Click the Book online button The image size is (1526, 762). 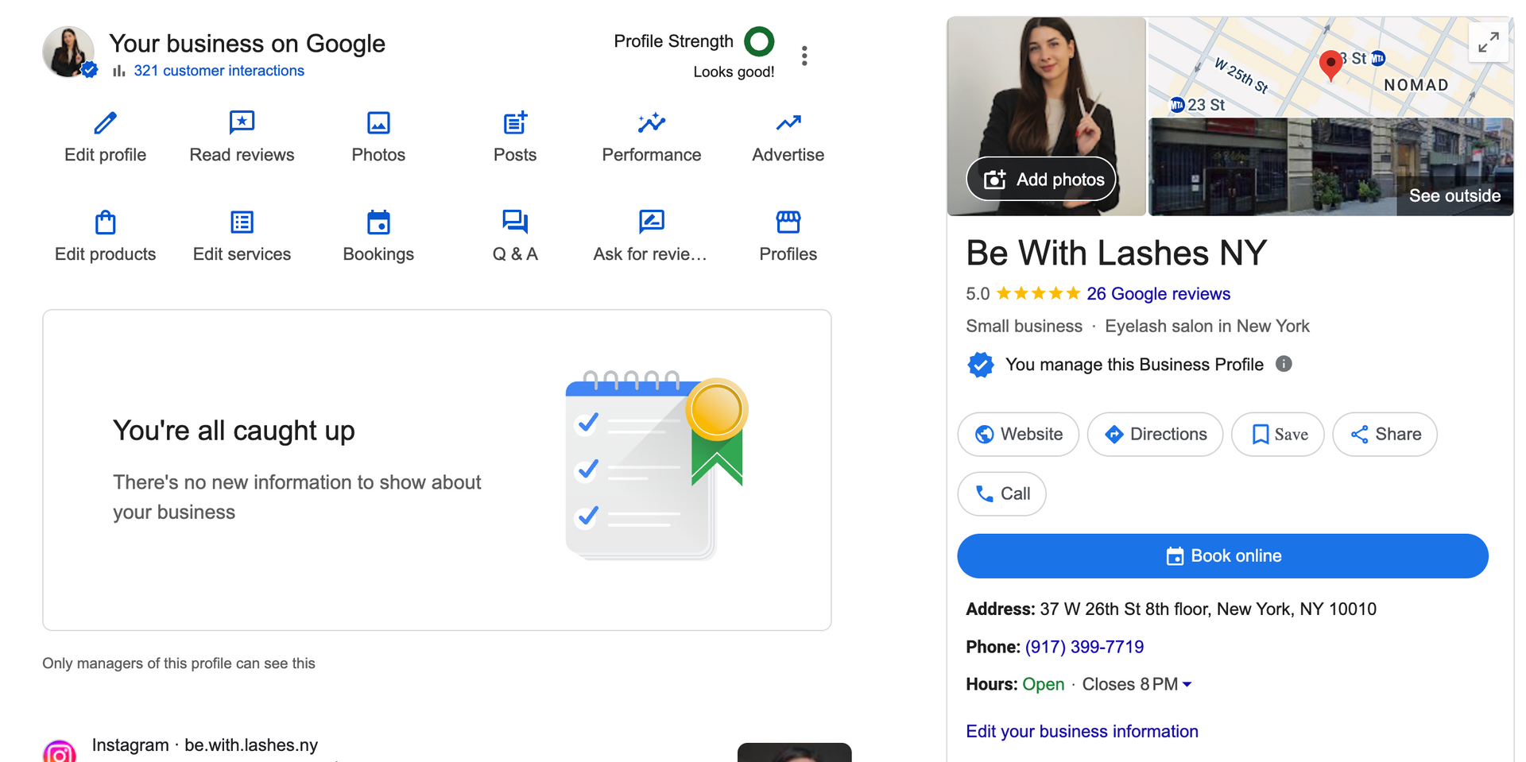click(x=1222, y=556)
